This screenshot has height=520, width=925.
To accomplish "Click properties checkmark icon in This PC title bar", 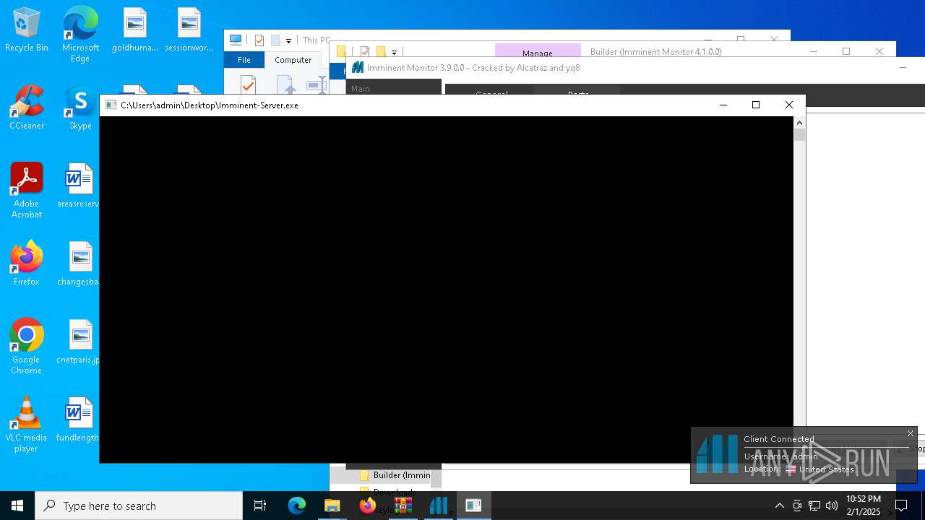I will (259, 40).
